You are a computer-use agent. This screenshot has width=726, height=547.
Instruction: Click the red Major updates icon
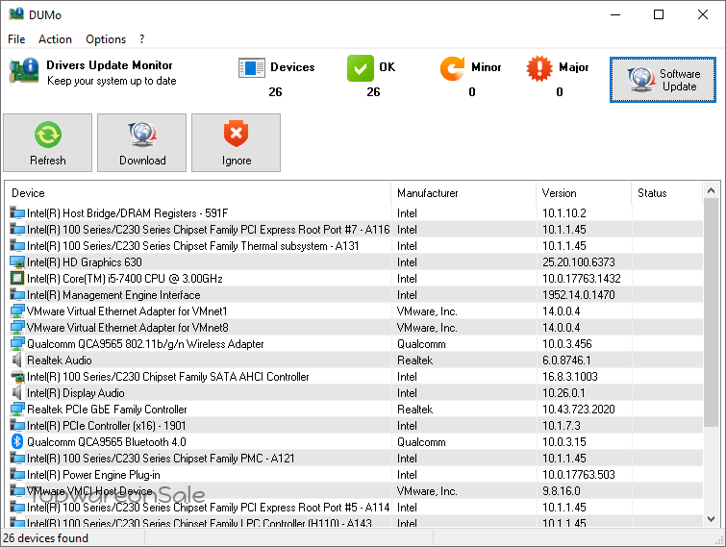[538, 68]
